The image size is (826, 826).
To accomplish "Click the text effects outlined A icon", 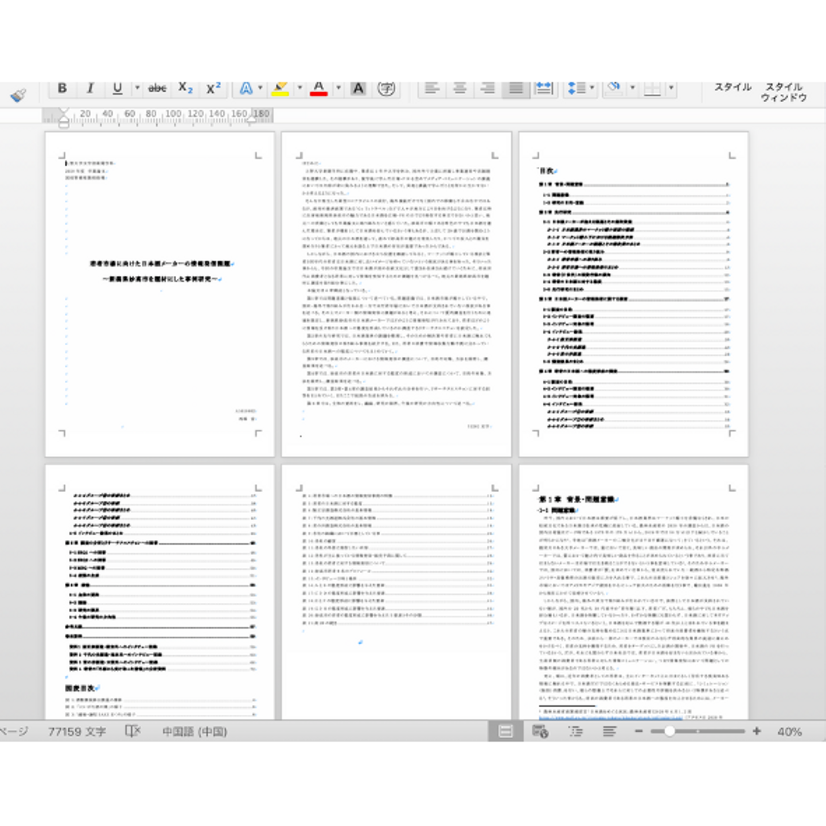I will (246, 88).
